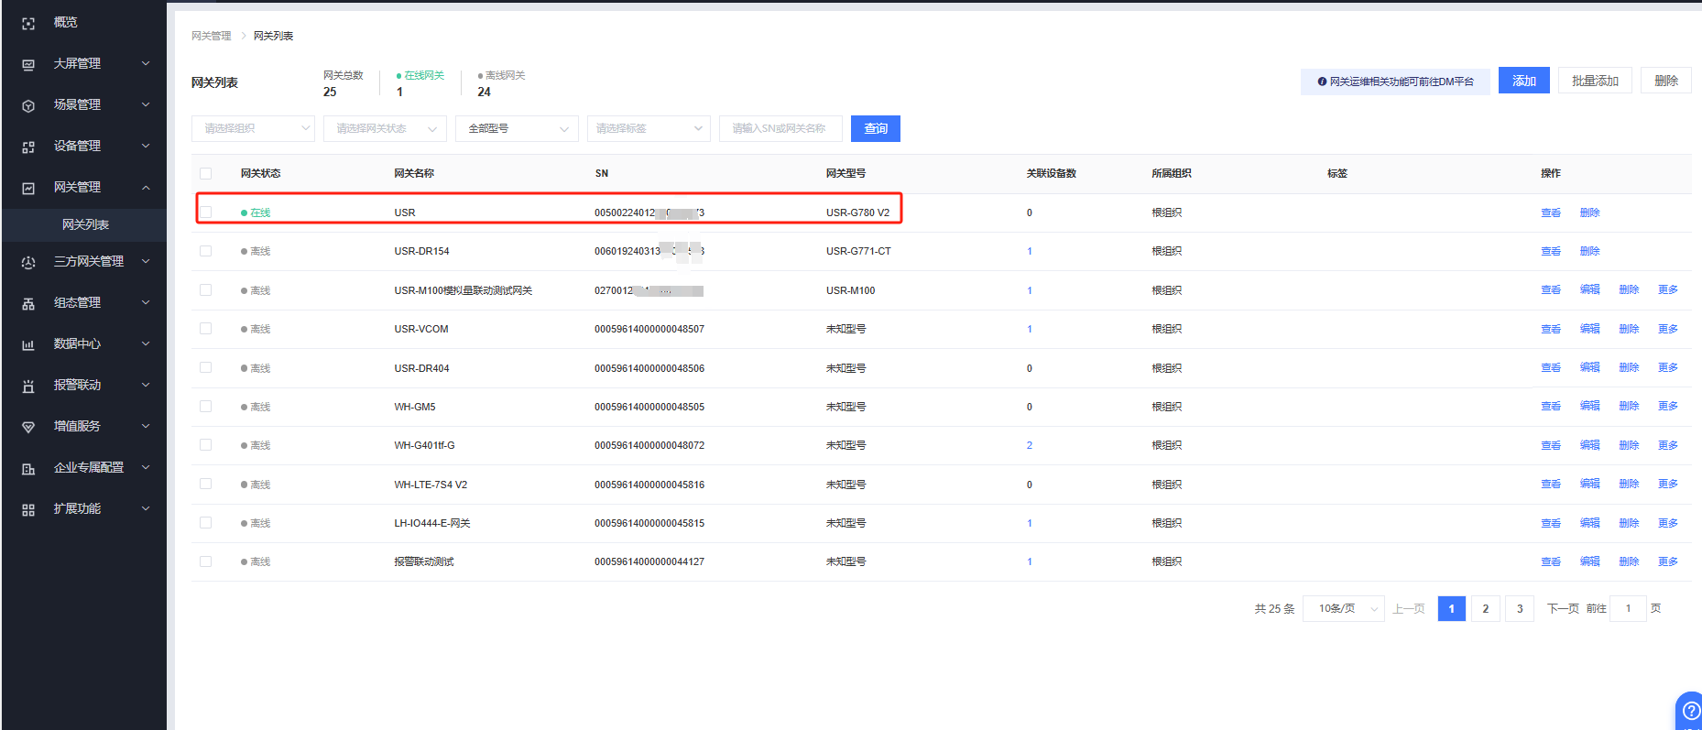The width and height of the screenshot is (1702, 730).
Task: Click the 增值服务 diamond icon
Action: click(x=28, y=427)
